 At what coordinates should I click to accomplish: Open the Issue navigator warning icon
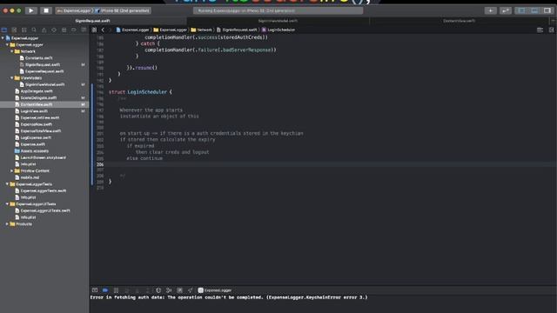click(x=44, y=30)
